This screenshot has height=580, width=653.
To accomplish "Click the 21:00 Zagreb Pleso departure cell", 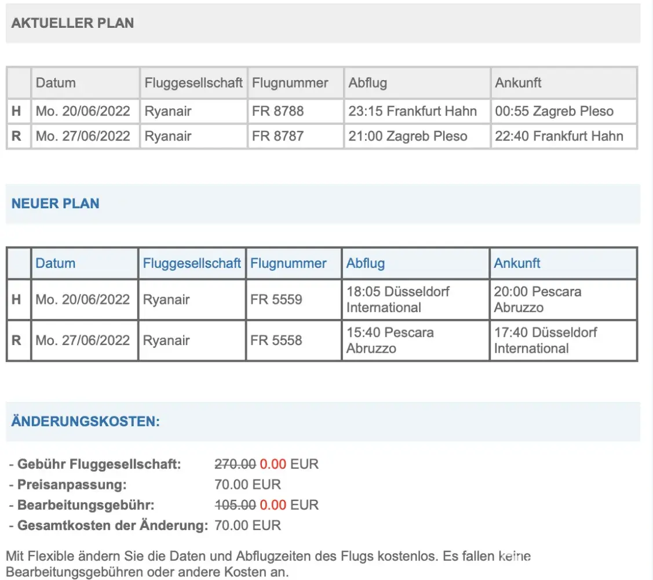I will tap(407, 136).
